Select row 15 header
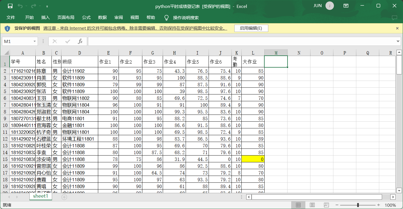The image size is (403, 209). [x=5, y=159]
